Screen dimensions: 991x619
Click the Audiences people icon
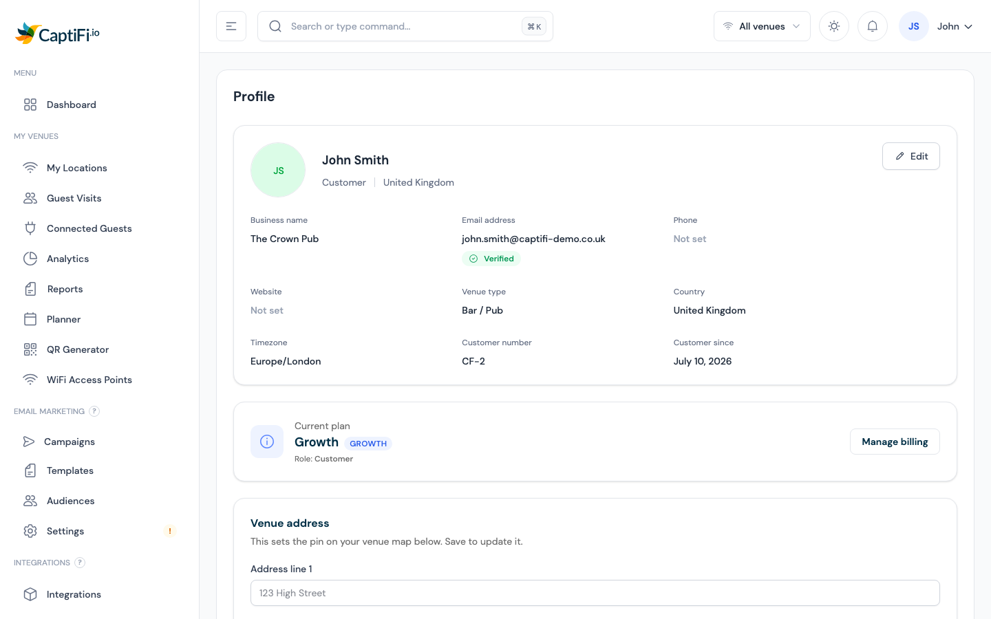pyautogui.click(x=30, y=501)
